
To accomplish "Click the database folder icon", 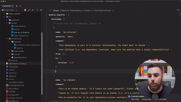I will (x=12, y=42).
